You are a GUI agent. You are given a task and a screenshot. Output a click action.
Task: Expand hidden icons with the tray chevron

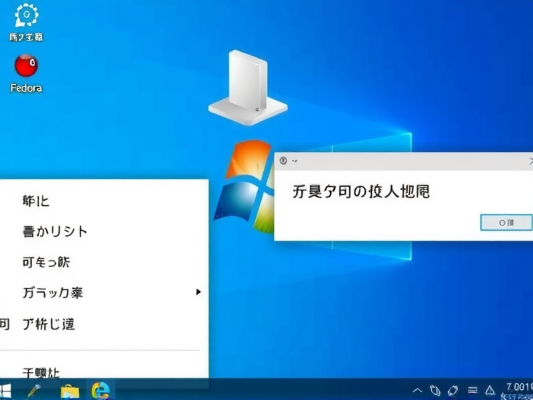[x=417, y=390]
